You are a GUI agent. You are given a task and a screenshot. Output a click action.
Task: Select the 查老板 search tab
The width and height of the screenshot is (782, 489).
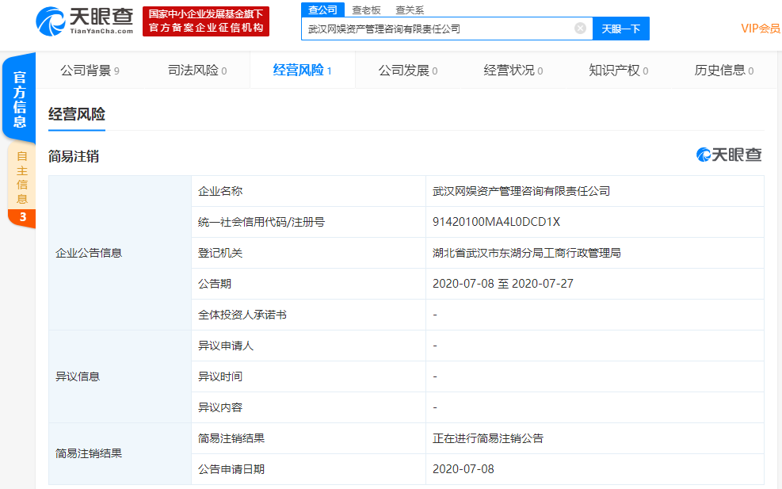366,10
